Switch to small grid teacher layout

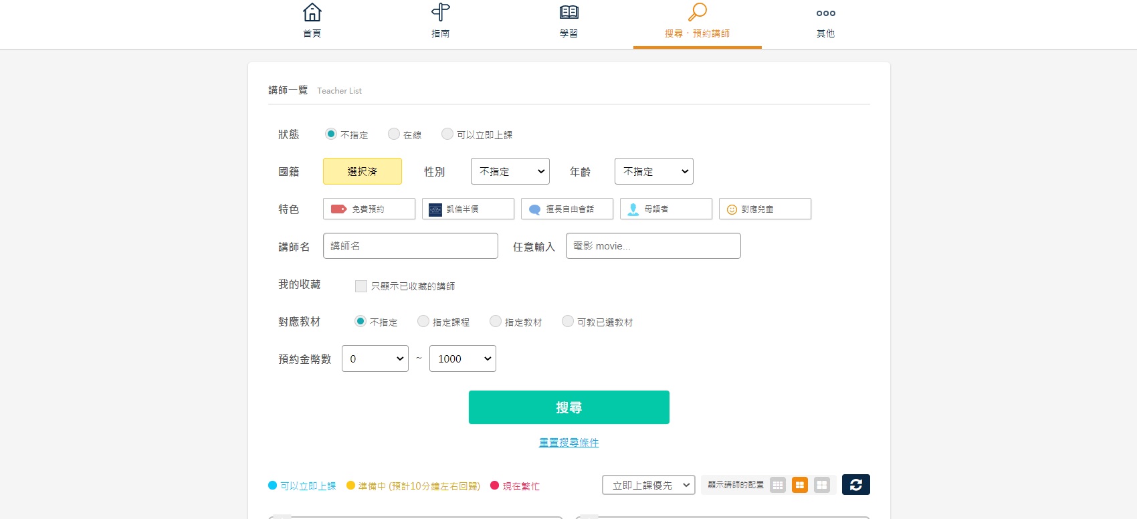pyautogui.click(x=777, y=485)
